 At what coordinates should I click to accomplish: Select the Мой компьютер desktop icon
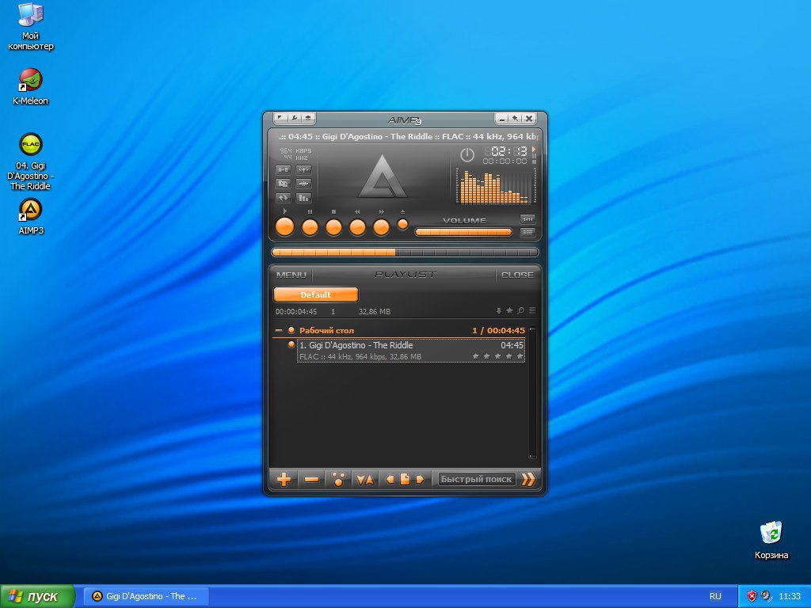(x=31, y=27)
